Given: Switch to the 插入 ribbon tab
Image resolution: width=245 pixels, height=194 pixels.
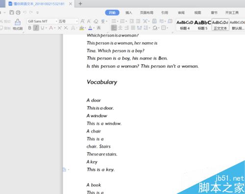Looking at the screenshot, I should [x=128, y=13].
